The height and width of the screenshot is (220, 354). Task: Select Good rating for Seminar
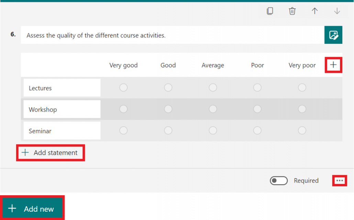[168, 130]
